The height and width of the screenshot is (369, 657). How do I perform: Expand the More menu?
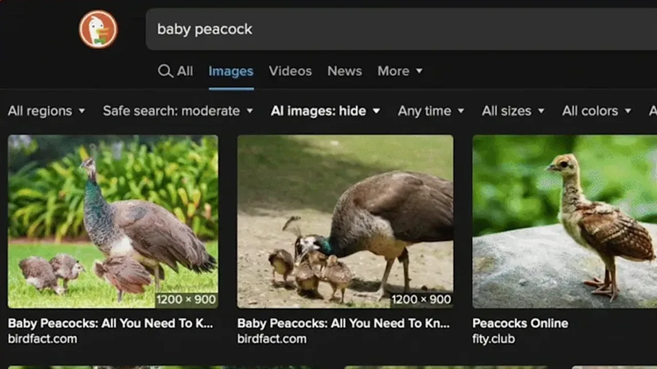click(x=400, y=71)
